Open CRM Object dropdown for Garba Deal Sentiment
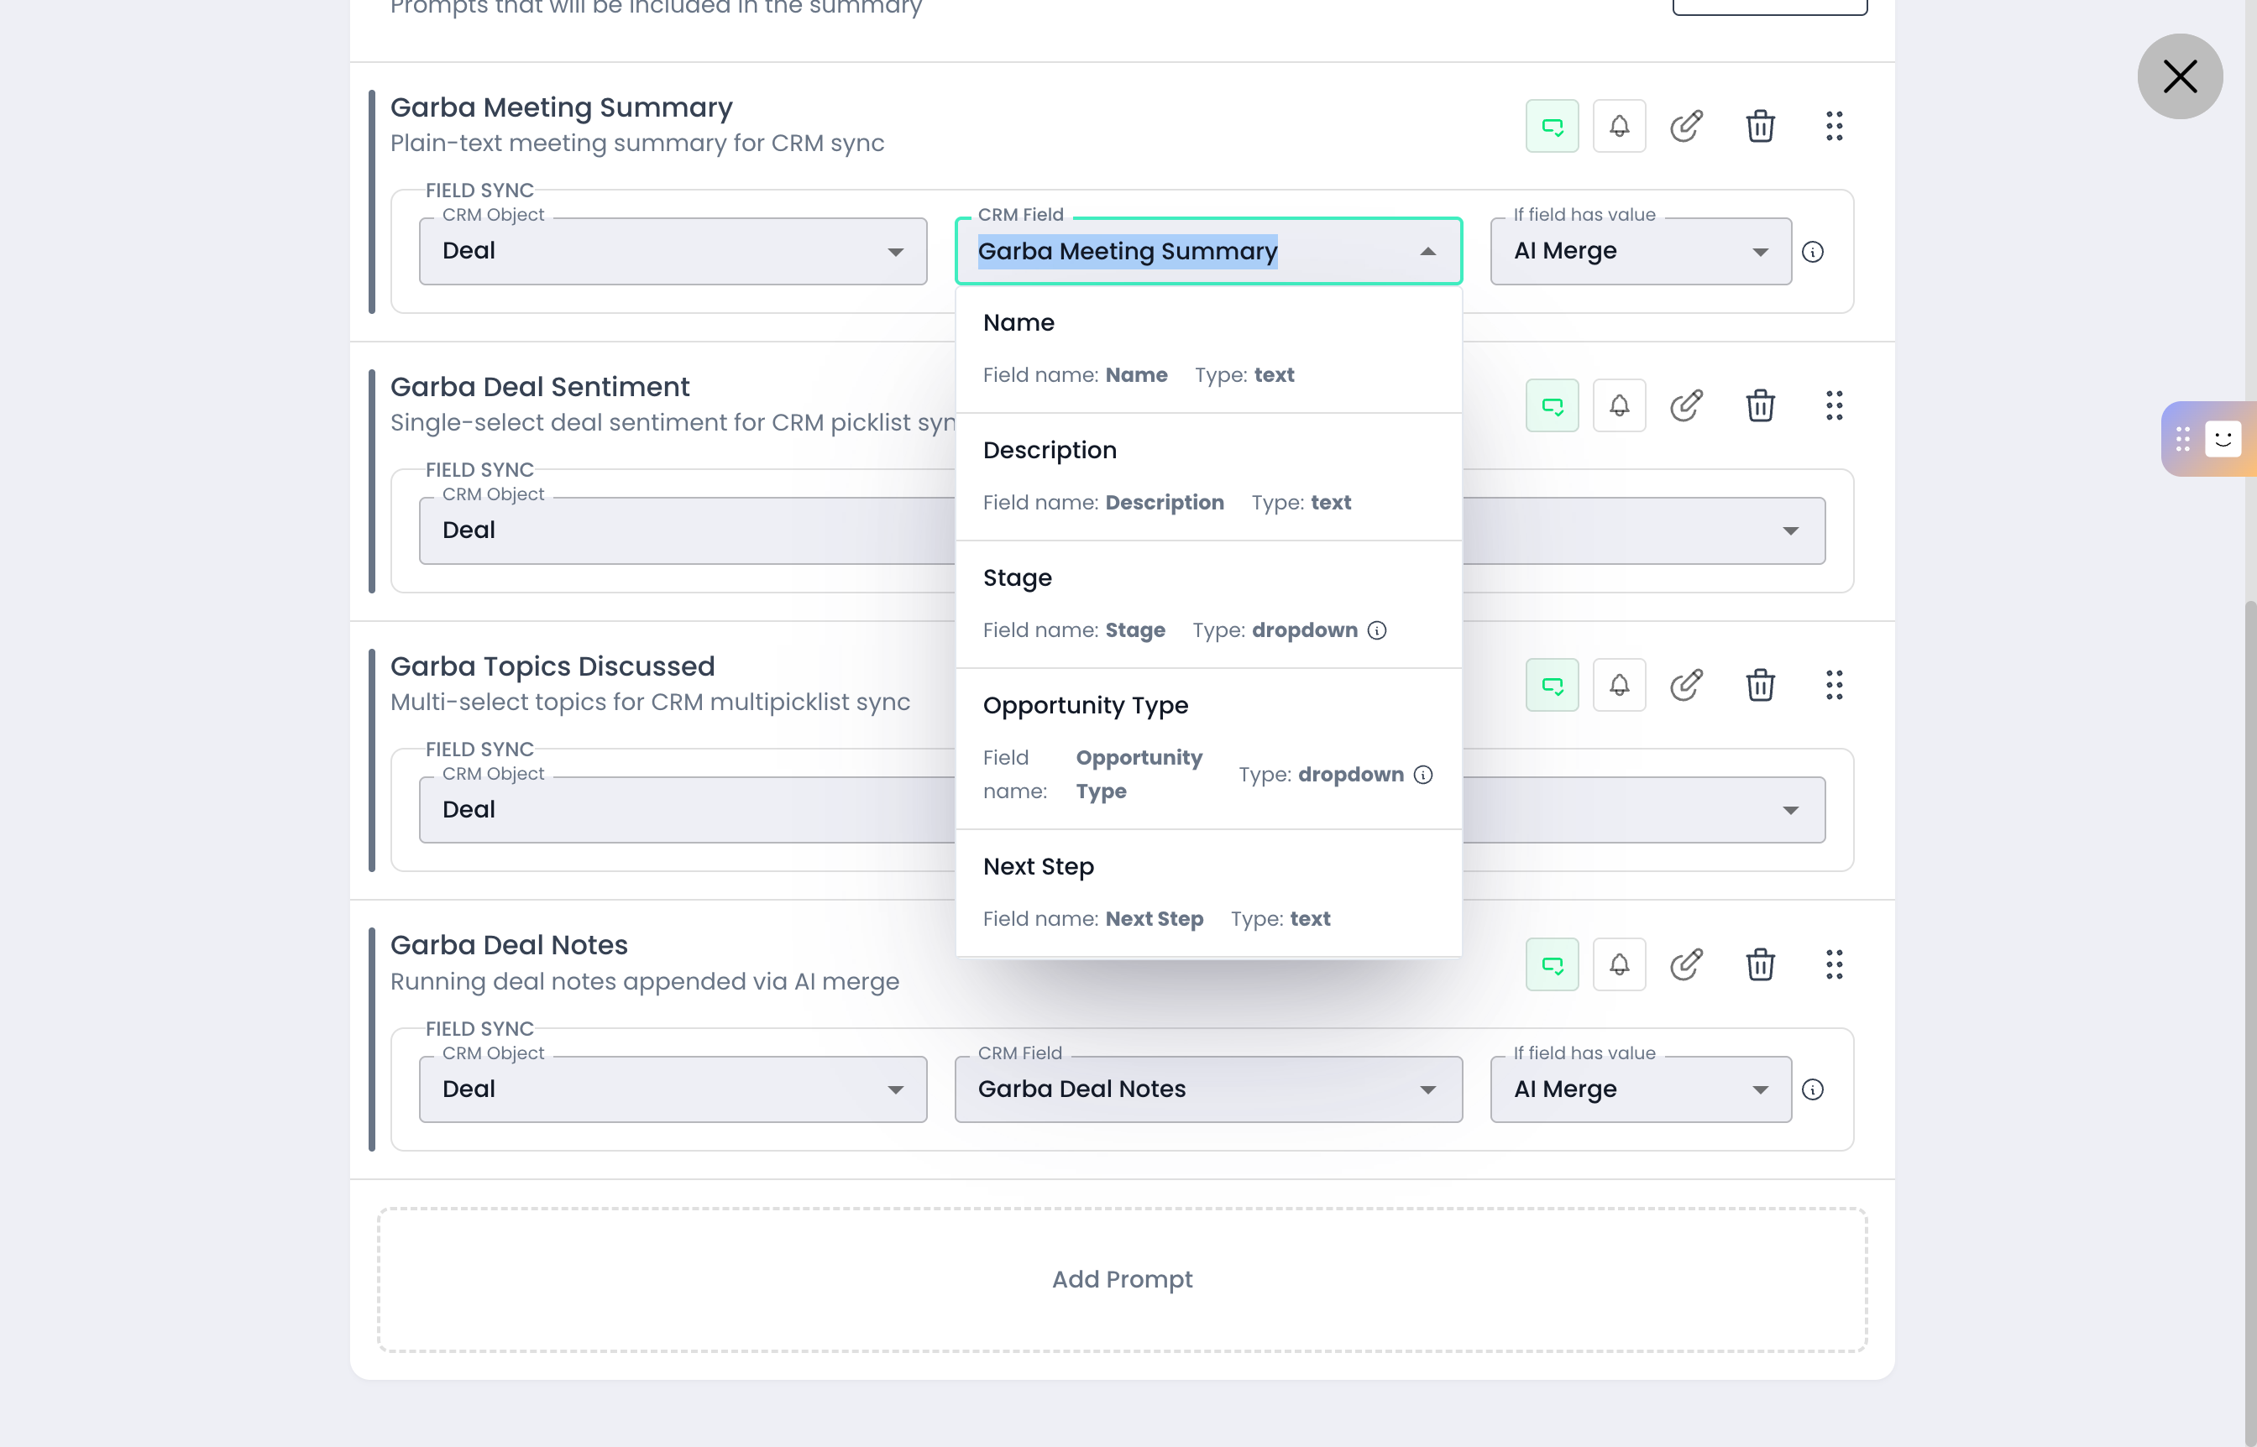This screenshot has width=2257, height=1447. [x=686, y=531]
